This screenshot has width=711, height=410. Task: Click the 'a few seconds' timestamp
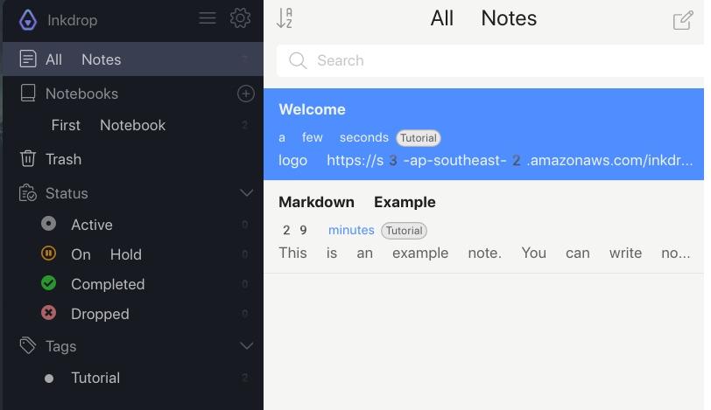coord(334,137)
